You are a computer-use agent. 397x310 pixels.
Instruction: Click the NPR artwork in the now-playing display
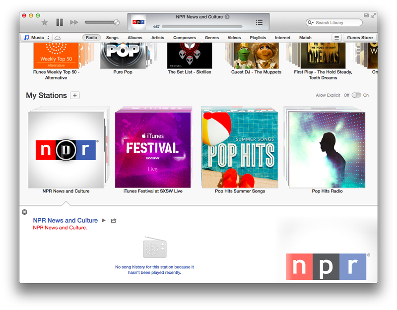[x=138, y=22]
